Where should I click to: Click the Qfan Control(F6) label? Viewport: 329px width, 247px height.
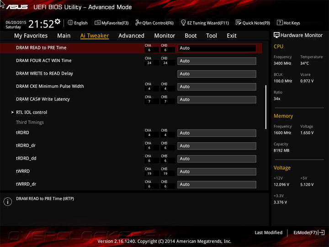[158, 23]
